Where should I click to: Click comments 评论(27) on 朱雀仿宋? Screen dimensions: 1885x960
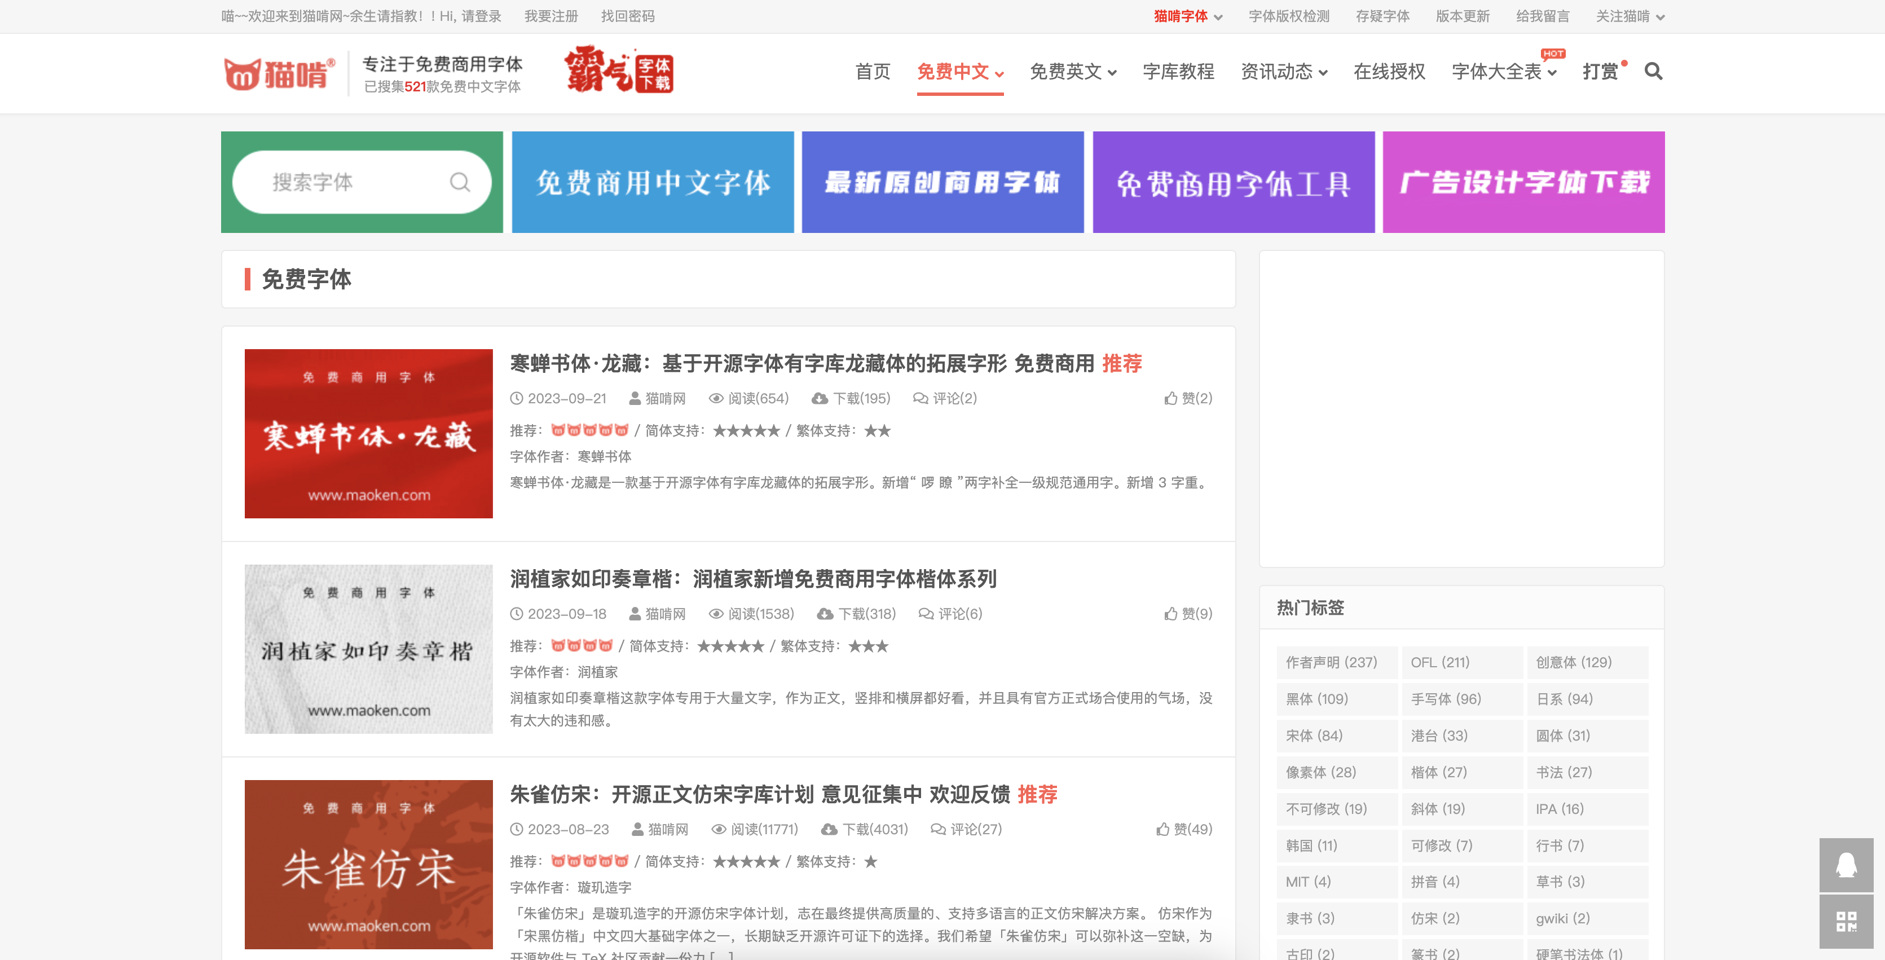tap(966, 829)
